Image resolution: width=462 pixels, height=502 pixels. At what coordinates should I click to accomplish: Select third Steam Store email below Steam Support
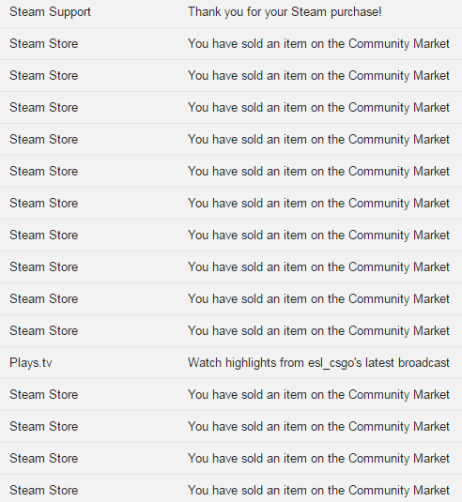tap(231, 108)
